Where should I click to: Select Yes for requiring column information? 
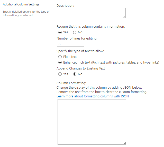point(60,32)
